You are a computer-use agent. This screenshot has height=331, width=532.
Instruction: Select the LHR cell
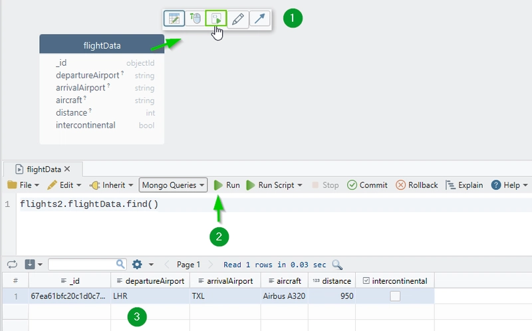tap(150, 296)
